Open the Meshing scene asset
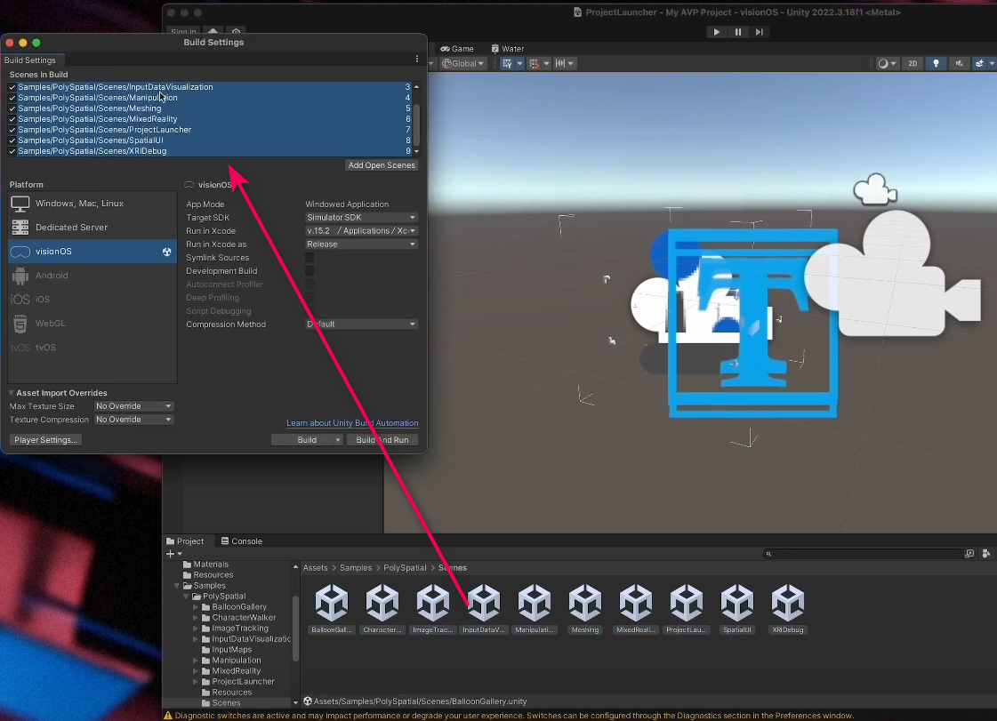Viewport: 997px width, 721px height. point(584,605)
